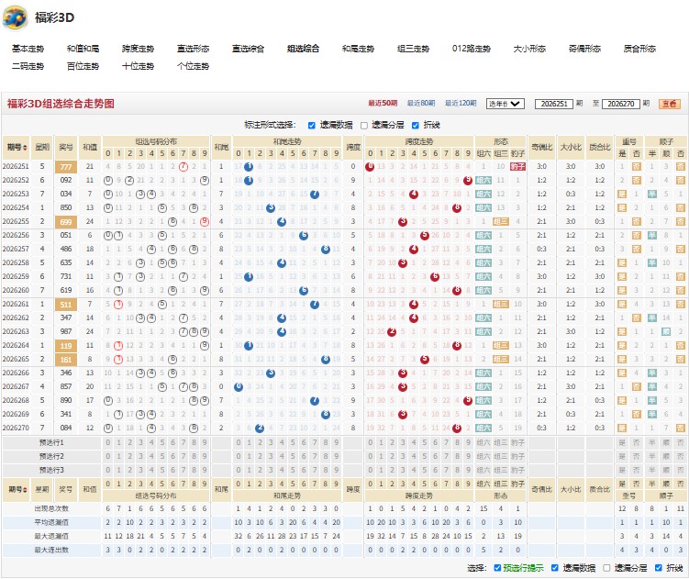This screenshot has height=579, width=689.
Task: Open 奇偶形态 link
Action: pyautogui.click(x=584, y=49)
